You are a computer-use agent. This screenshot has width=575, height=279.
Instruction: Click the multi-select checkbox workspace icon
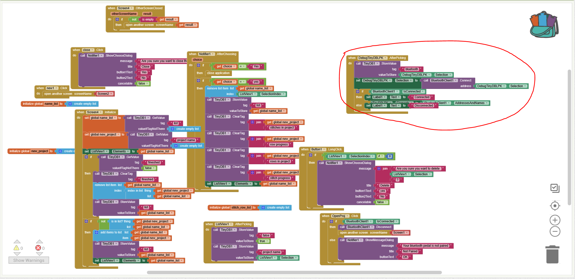555,188
